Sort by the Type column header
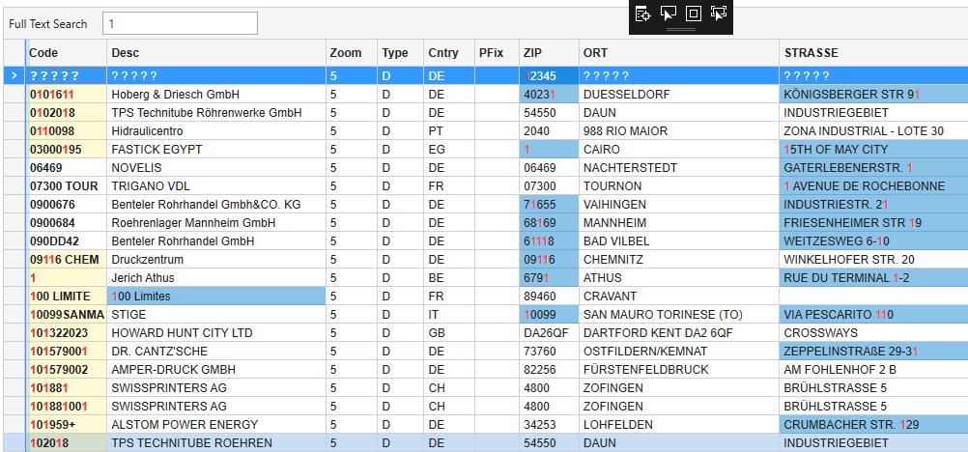This screenshot has width=968, height=452. pyautogui.click(x=400, y=53)
